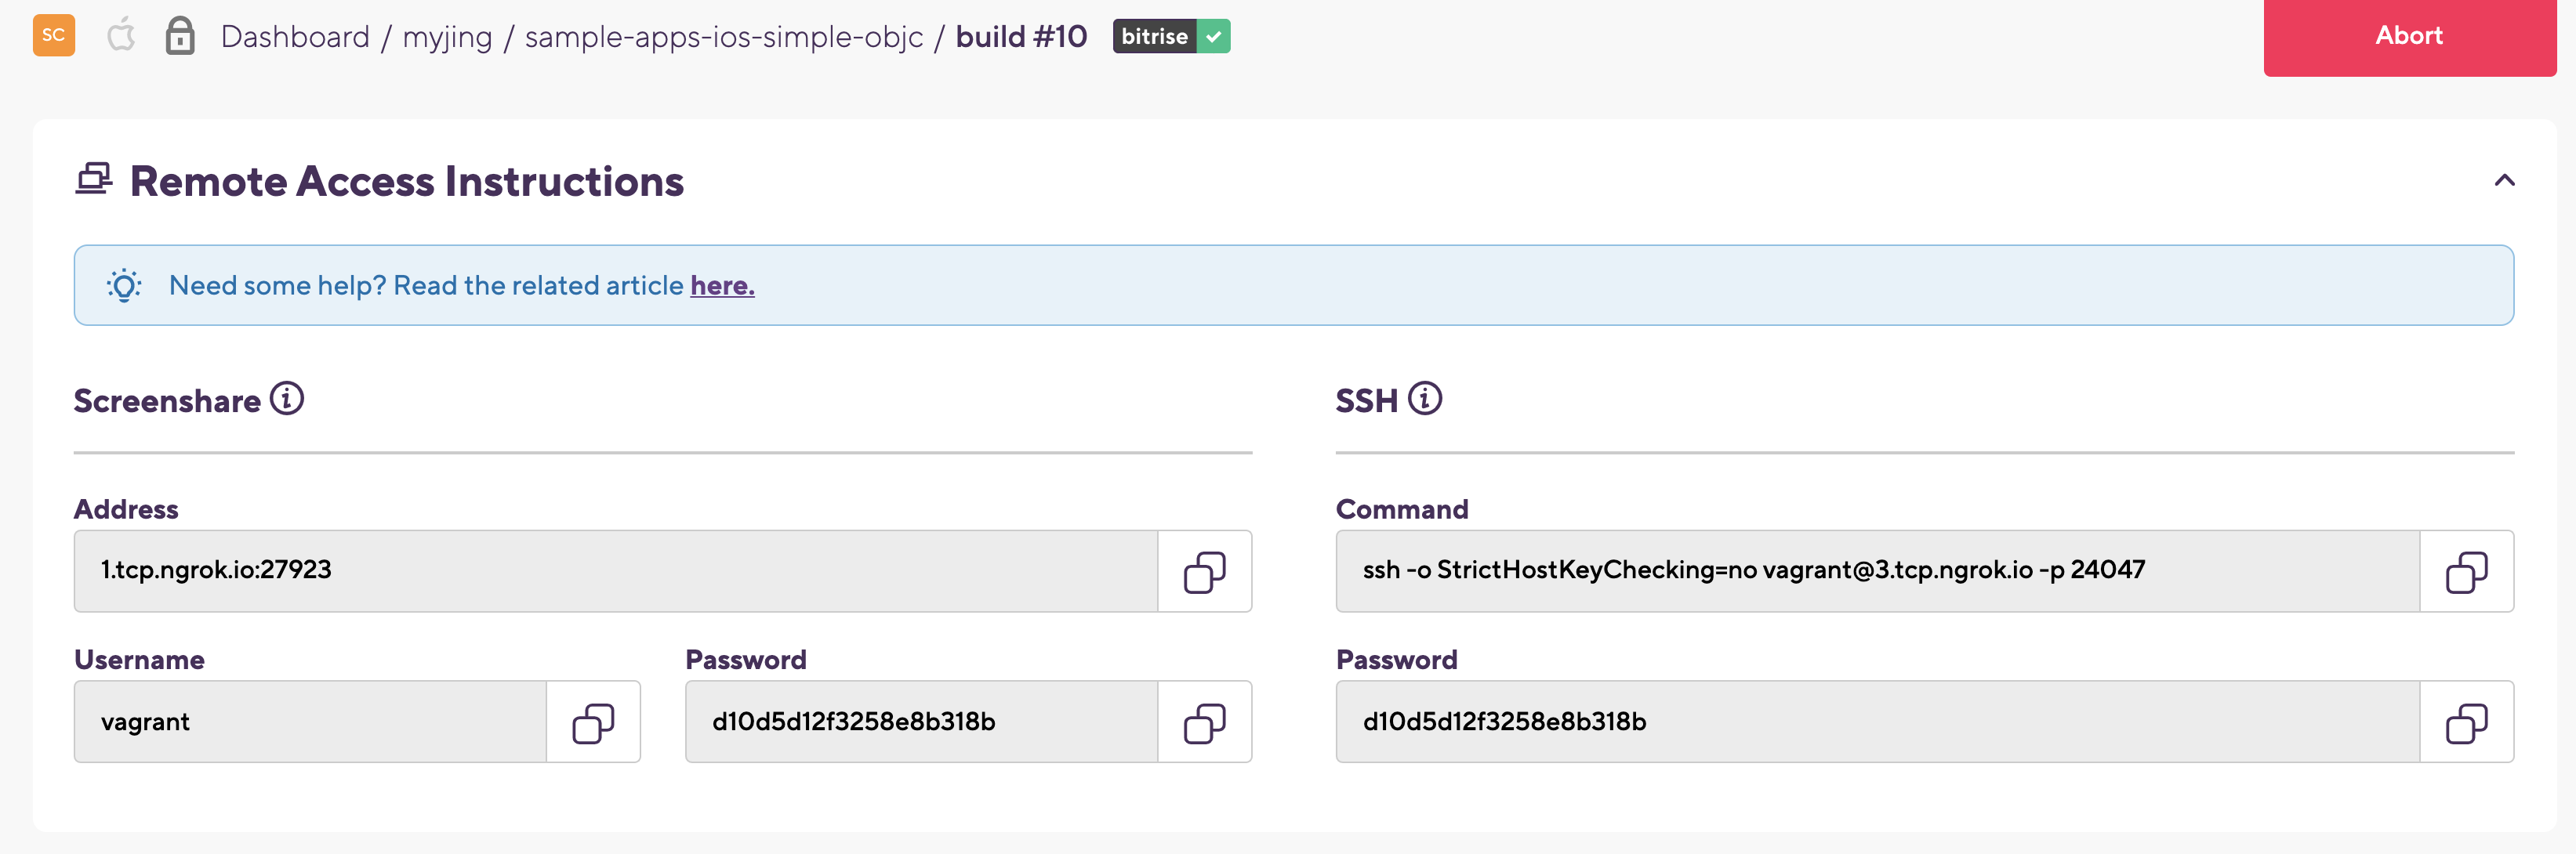This screenshot has width=2576, height=854.
Task: Show the Screenshare info tooltip icon
Action: 287,398
